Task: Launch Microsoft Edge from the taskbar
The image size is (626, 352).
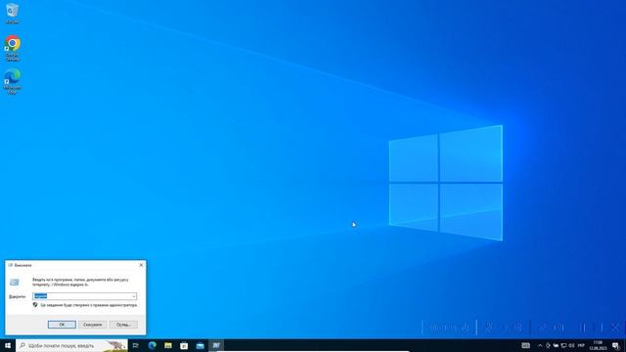Action: pyautogui.click(x=153, y=345)
